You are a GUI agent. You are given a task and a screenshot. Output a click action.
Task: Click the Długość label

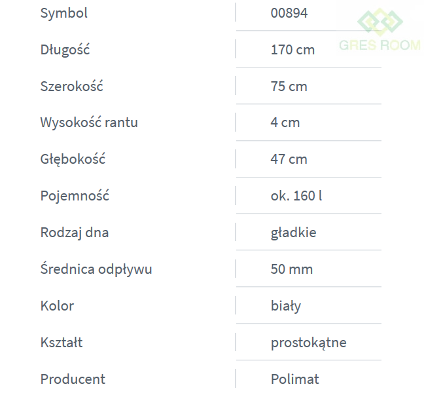pos(65,50)
